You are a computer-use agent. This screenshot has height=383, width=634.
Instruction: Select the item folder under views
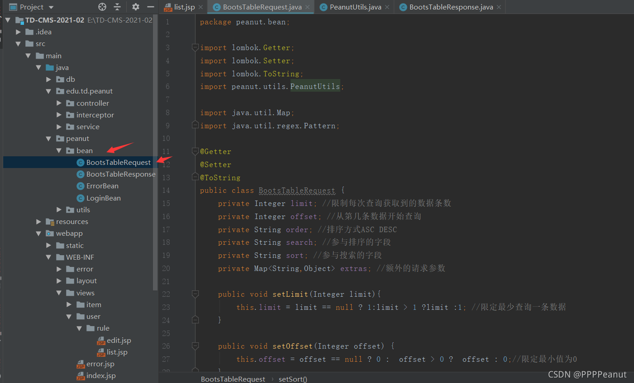[94, 304]
